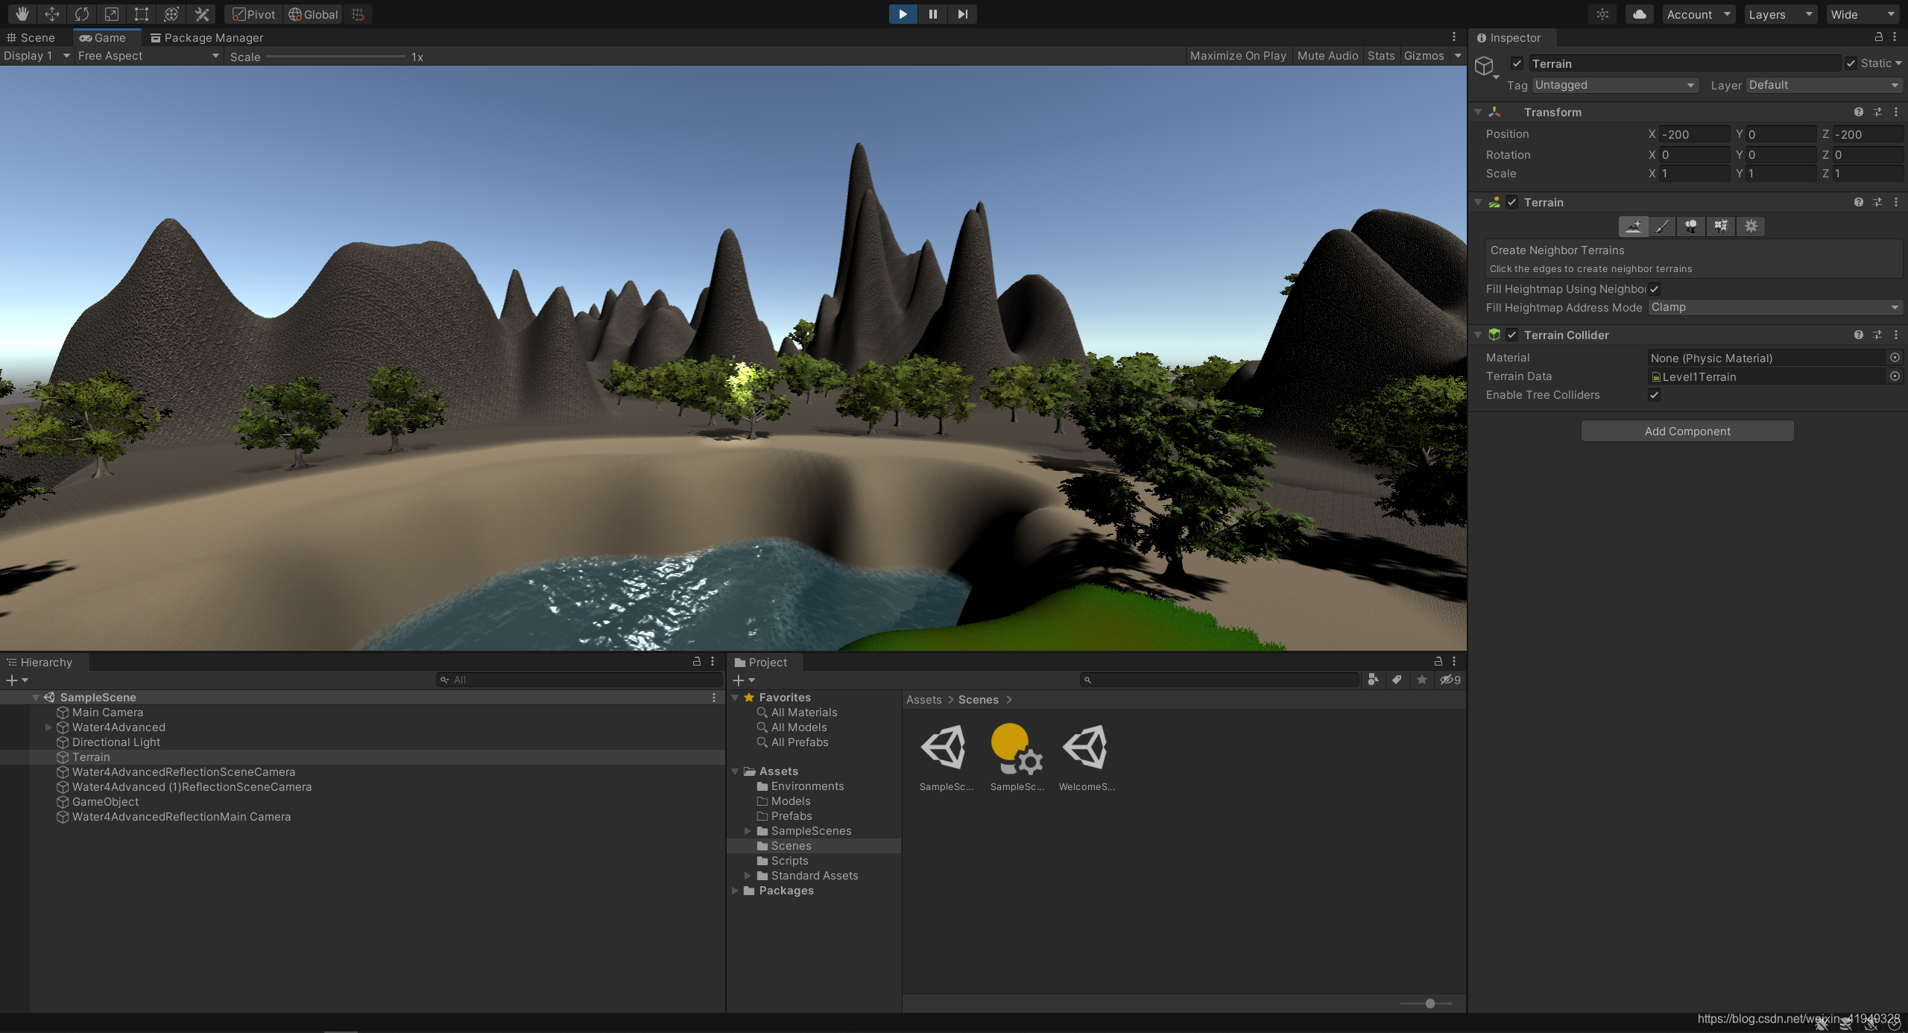
Task: Click the Add Component button
Action: tap(1687, 431)
